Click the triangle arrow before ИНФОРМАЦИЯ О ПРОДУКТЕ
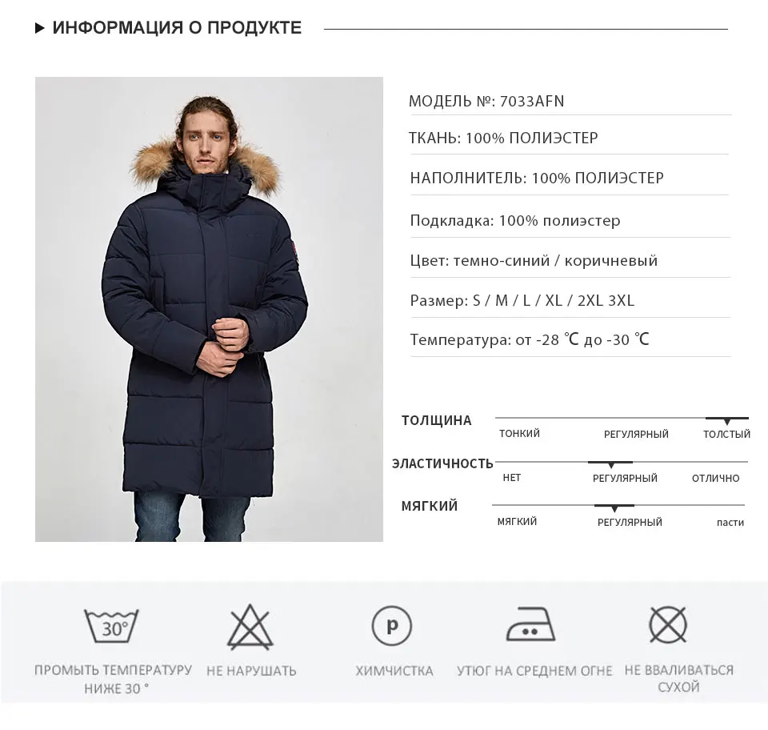Screen dimensions: 768x730 click(40, 29)
